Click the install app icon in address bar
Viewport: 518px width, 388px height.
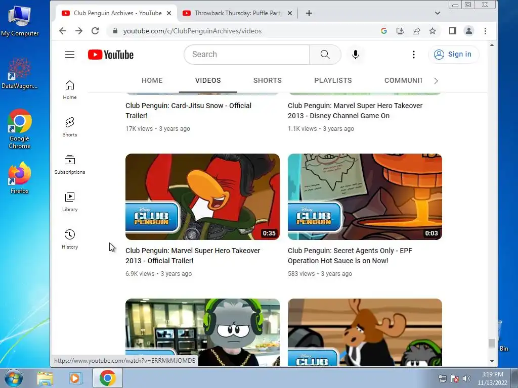[x=400, y=31]
